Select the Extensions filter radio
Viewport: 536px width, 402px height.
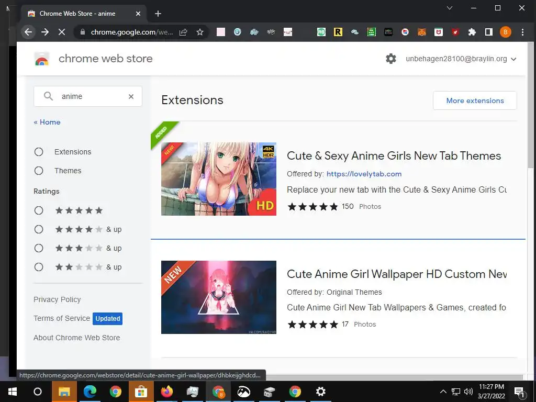point(39,152)
